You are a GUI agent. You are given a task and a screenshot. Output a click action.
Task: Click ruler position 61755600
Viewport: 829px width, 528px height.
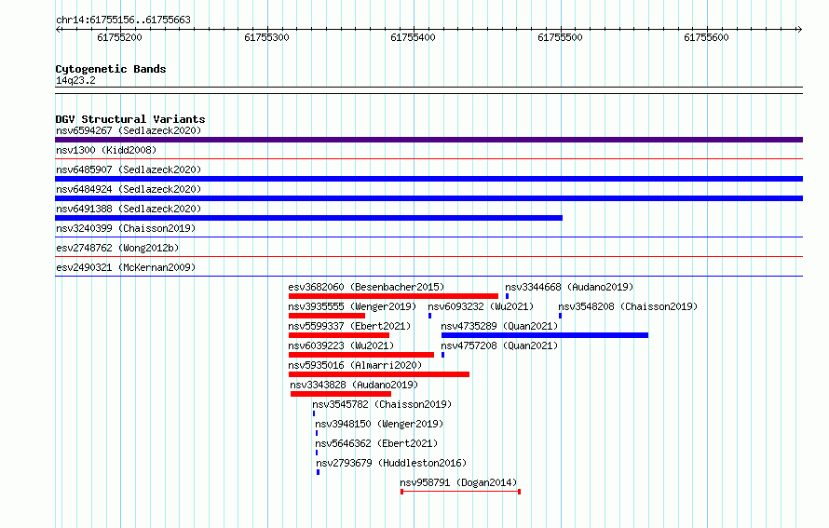pos(706,37)
